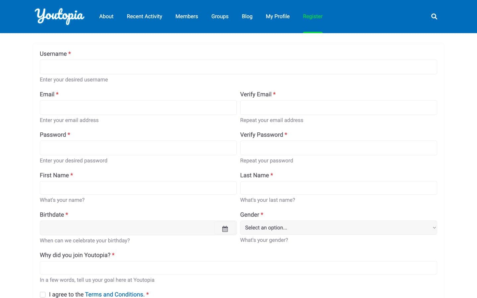
Task: Click 'In a few words, tell us your goal' hint
Action: point(97,280)
